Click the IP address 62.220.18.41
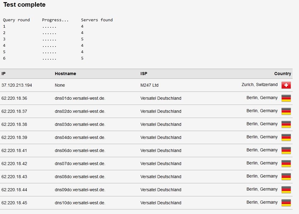 (x=14, y=150)
